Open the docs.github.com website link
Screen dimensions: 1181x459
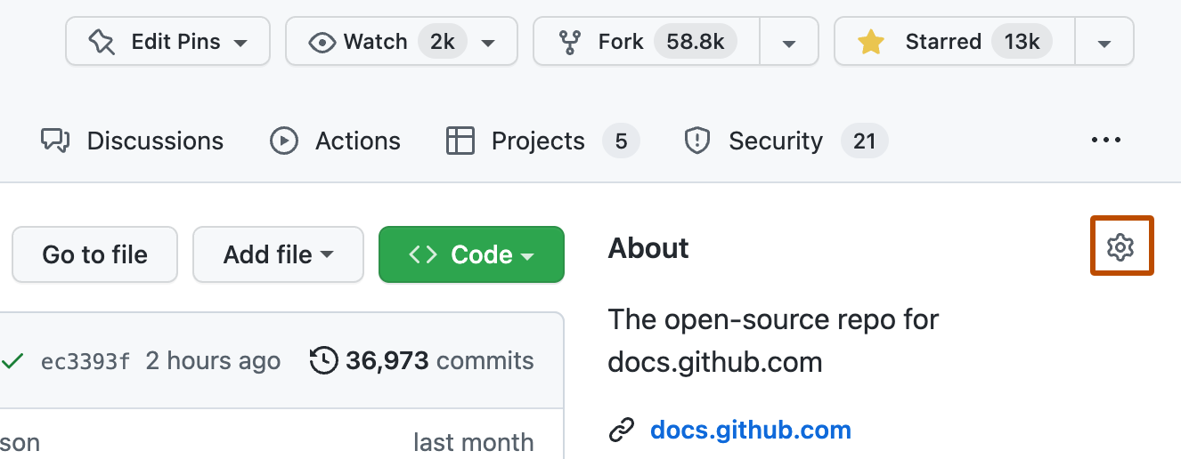(750, 431)
